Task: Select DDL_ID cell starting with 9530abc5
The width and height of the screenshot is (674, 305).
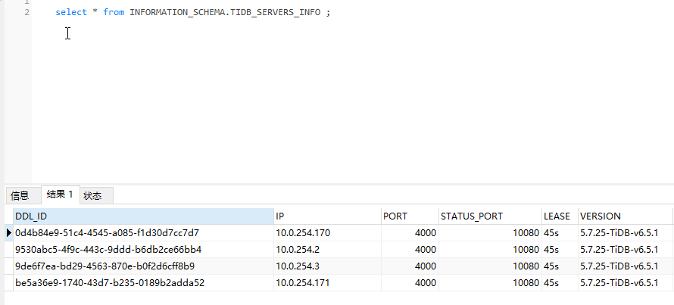Action: click(108, 250)
